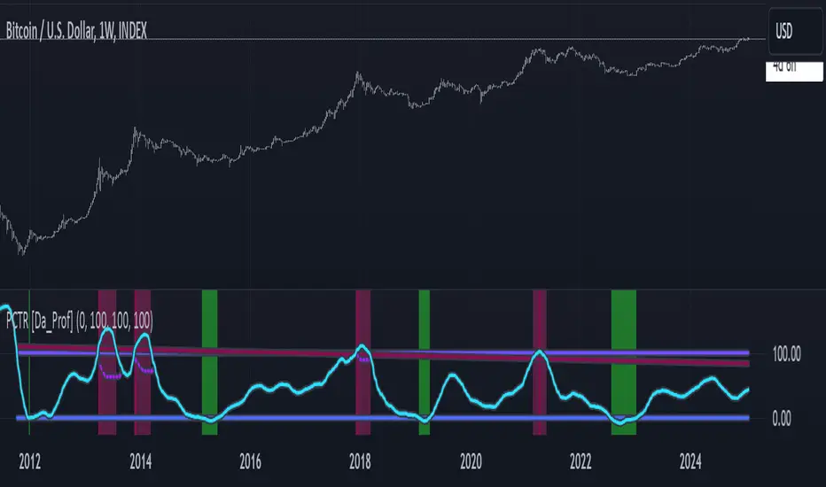This screenshot has width=826, height=487.
Task: Click the white price label box under USD
Action: click(794, 71)
